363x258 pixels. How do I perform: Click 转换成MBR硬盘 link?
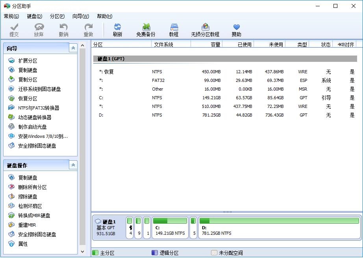34,215
